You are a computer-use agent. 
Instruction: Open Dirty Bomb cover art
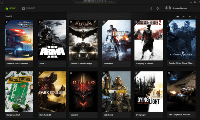tap(116, 91)
